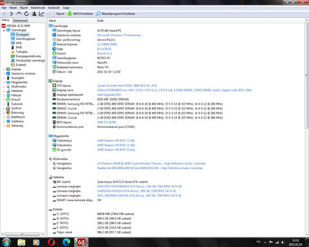
Task: Open the Realtek ALC885 audio controller link
Action: [x=150, y=168]
